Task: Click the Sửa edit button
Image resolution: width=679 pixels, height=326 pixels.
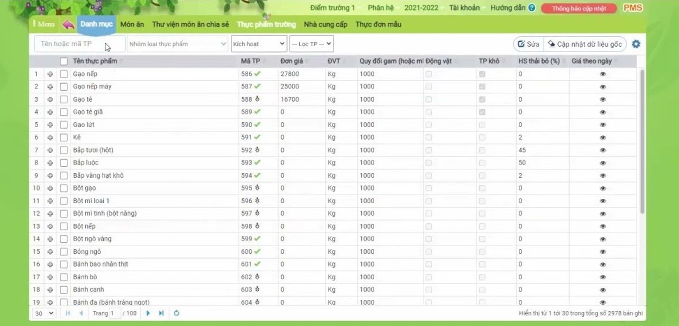Action: click(x=528, y=44)
